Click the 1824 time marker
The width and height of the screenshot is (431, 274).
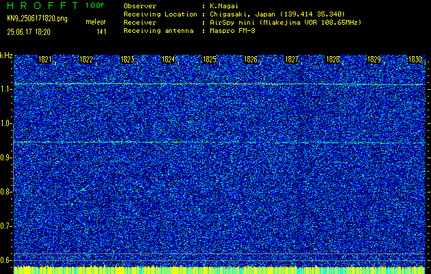(x=169, y=60)
